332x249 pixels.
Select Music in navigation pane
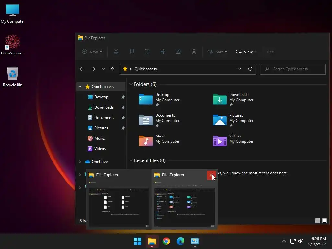tap(99, 138)
